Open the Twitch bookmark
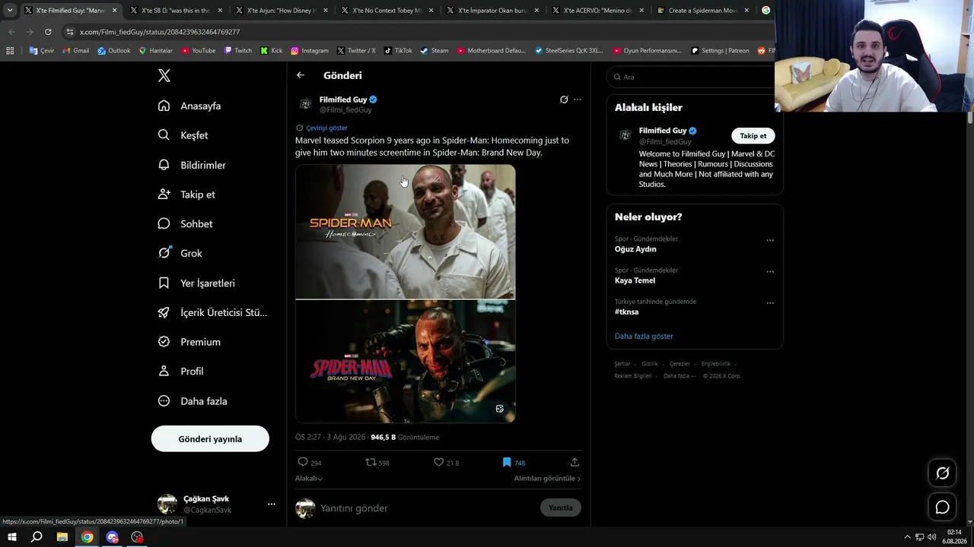This screenshot has width=974, height=547. pos(237,51)
